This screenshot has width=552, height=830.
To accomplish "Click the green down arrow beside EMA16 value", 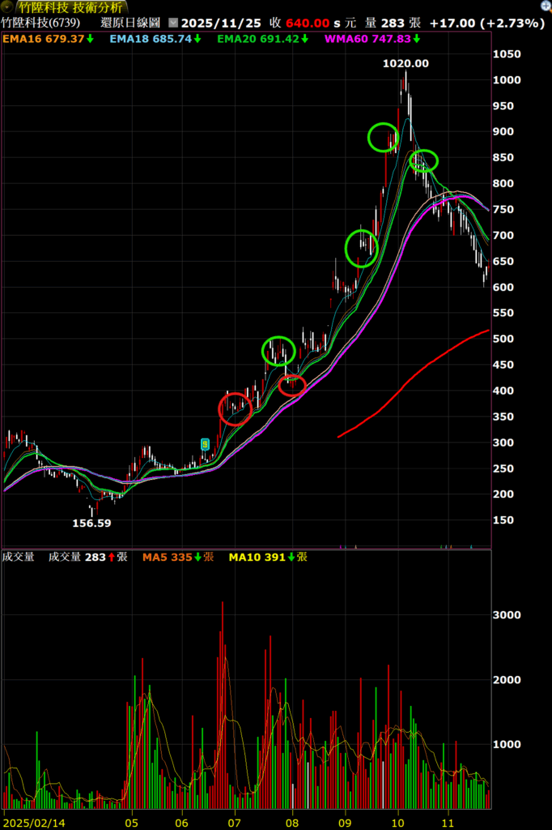I will coord(90,39).
